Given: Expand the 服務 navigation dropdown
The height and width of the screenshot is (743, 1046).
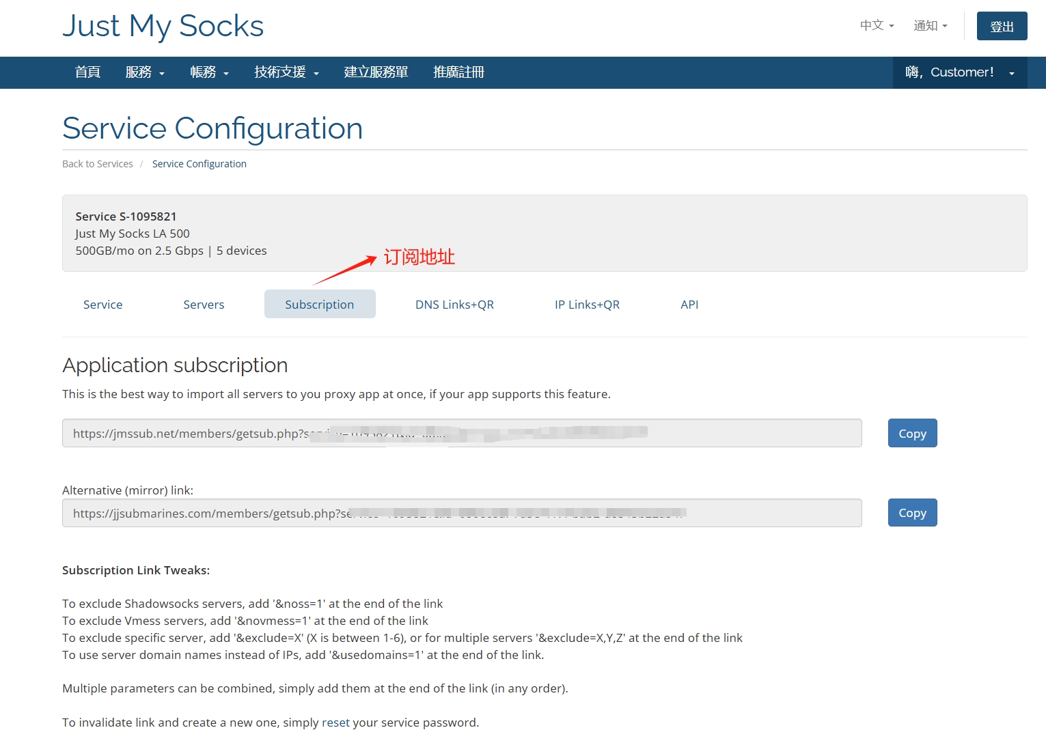Looking at the screenshot, I should [144, 72].
